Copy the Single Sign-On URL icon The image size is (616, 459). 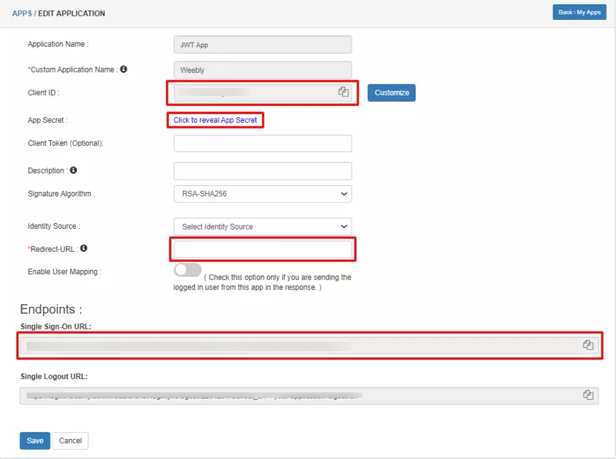(588, 345)
